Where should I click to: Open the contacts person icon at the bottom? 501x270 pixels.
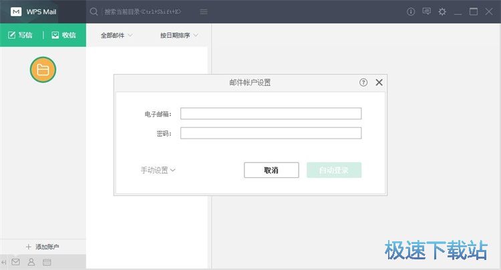point(31,263)
